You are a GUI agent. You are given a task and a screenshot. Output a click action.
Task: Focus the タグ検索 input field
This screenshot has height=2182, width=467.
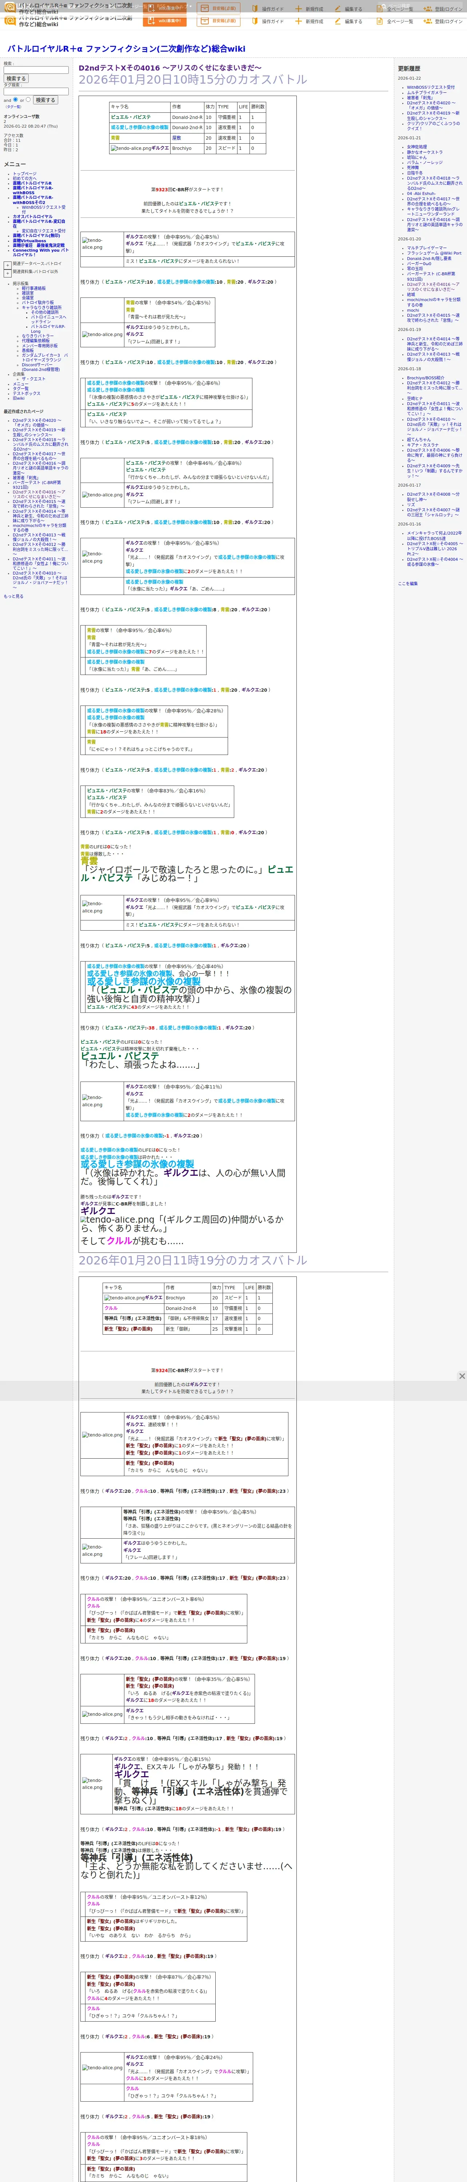36,92
